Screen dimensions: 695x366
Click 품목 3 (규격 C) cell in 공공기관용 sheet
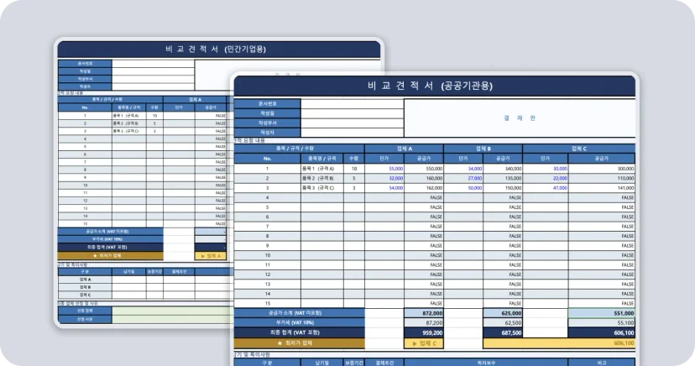point(322,188)
